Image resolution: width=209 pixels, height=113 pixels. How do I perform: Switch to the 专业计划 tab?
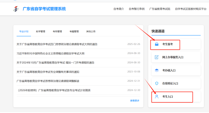[x=24, y=32]
